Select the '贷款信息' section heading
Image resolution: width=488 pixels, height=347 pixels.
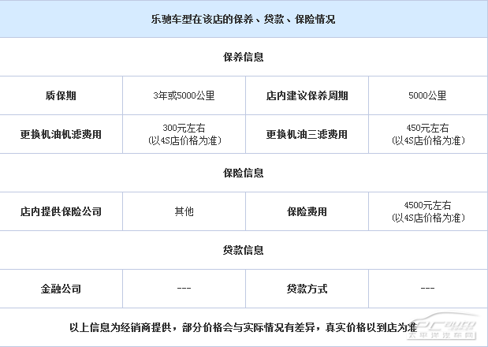pyautogui.click(x=243, y=250)
